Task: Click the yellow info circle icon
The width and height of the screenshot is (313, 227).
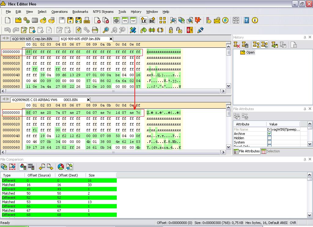Action: [255, 20]
